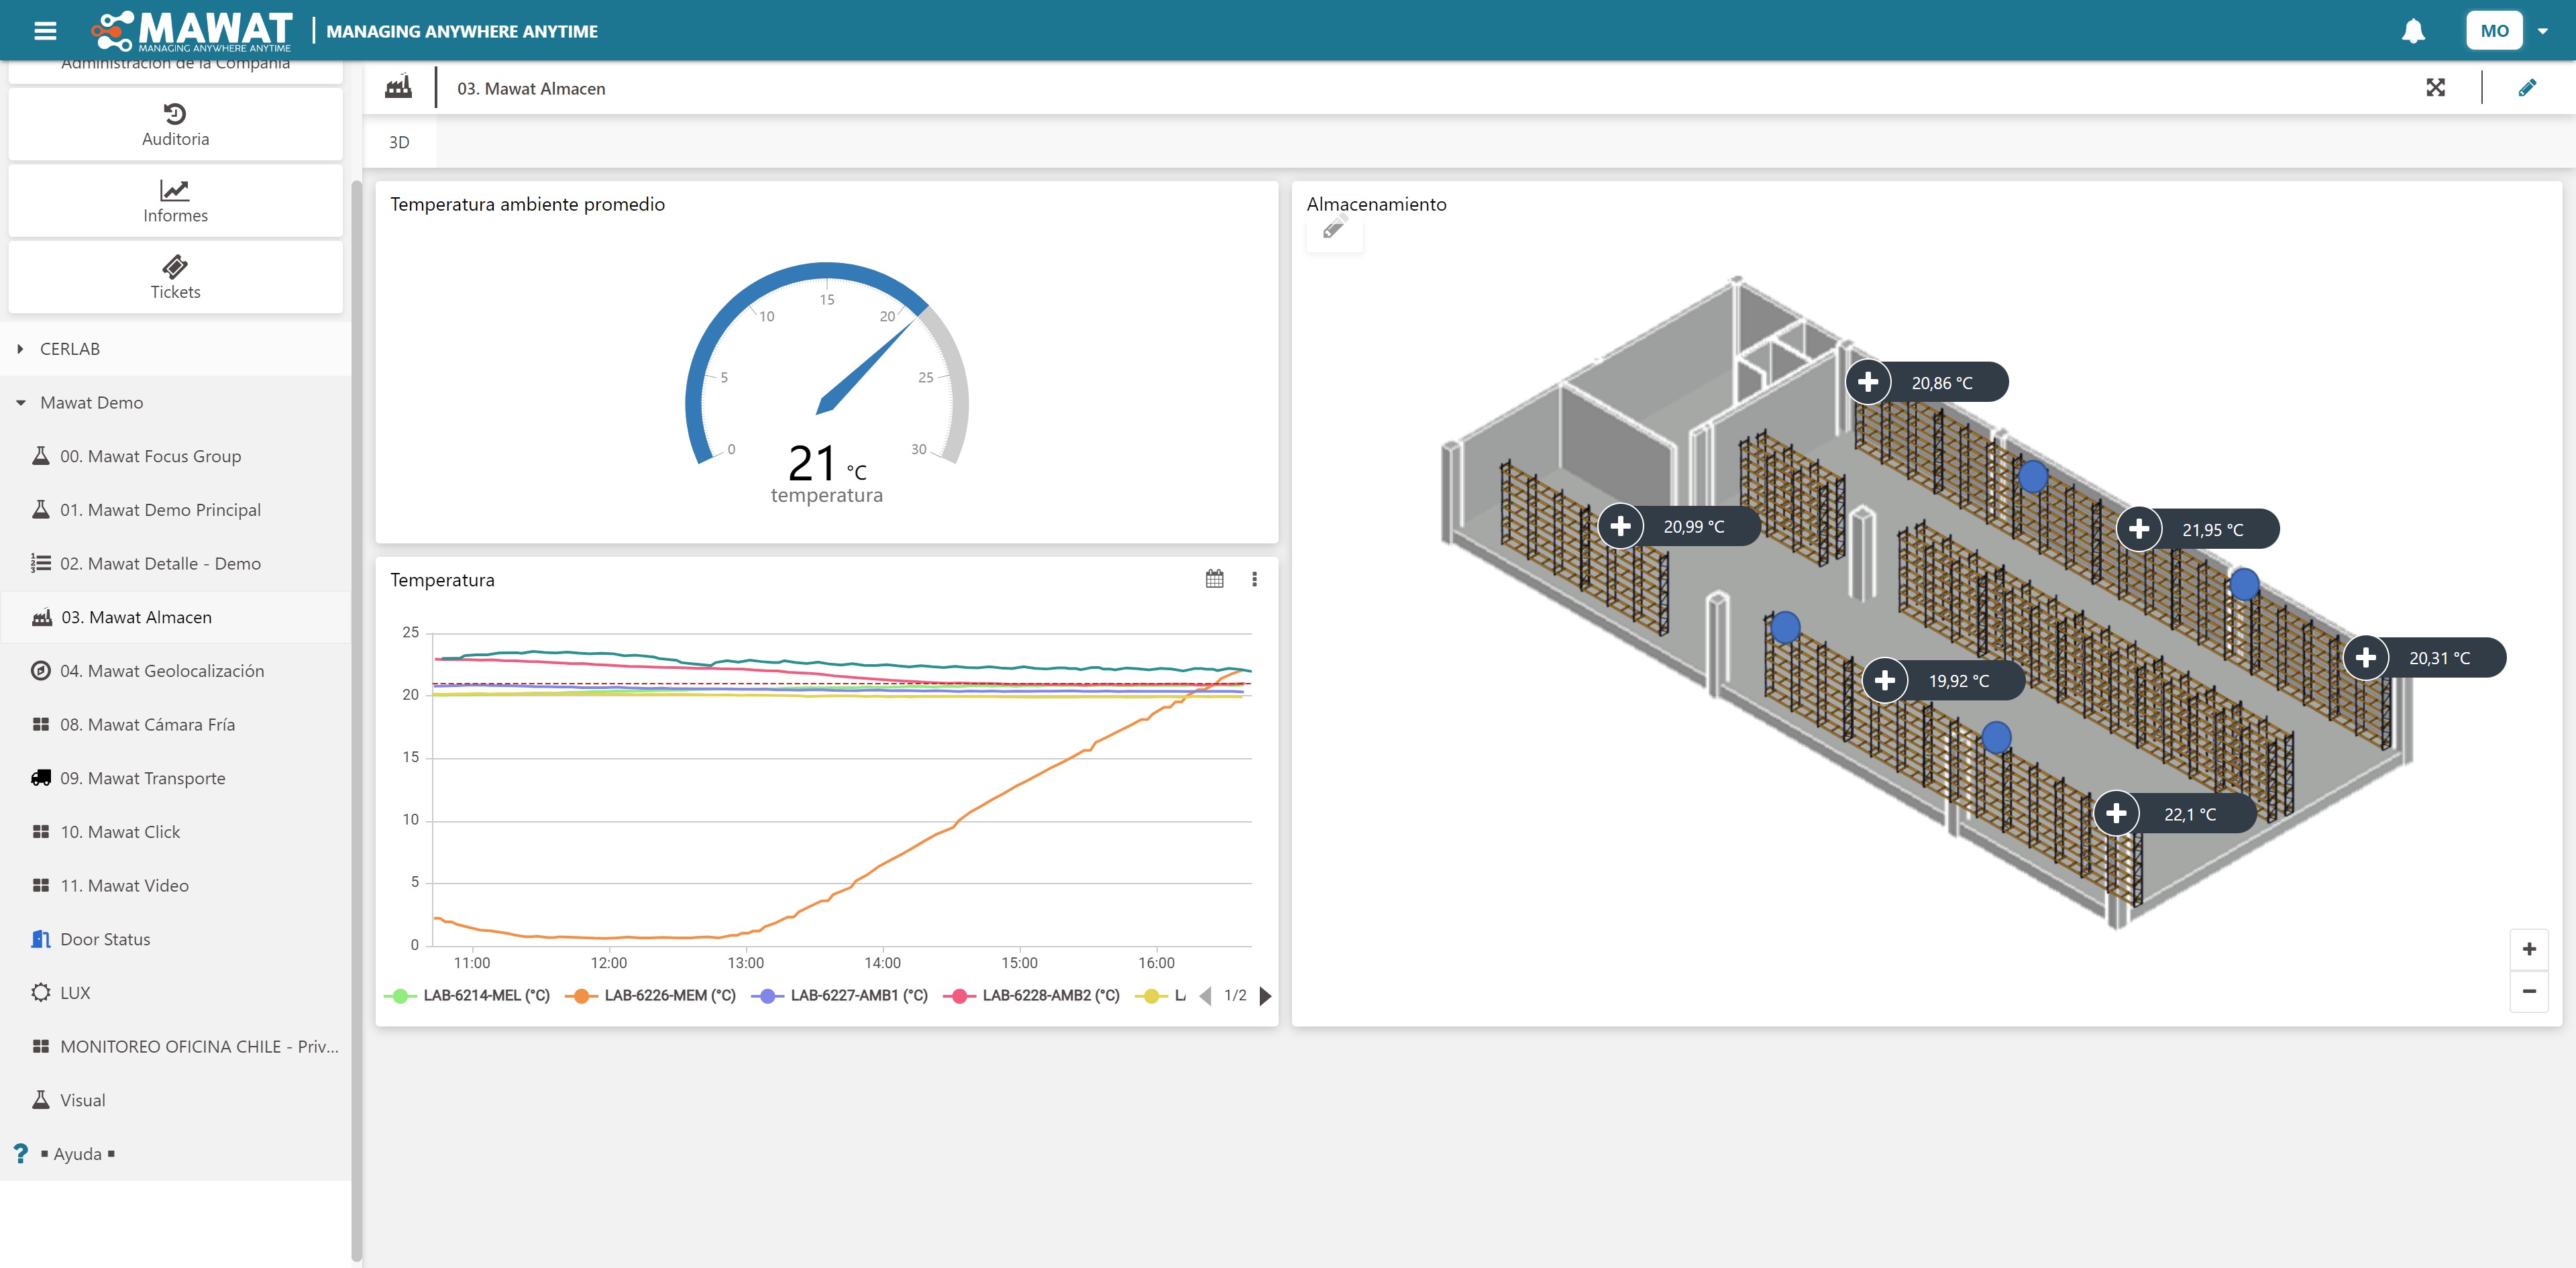This screenshot has width=2576, height=1268.
Task: Click the plus on the 20,86 °C marker
Action: click(x=1867, y=382)
